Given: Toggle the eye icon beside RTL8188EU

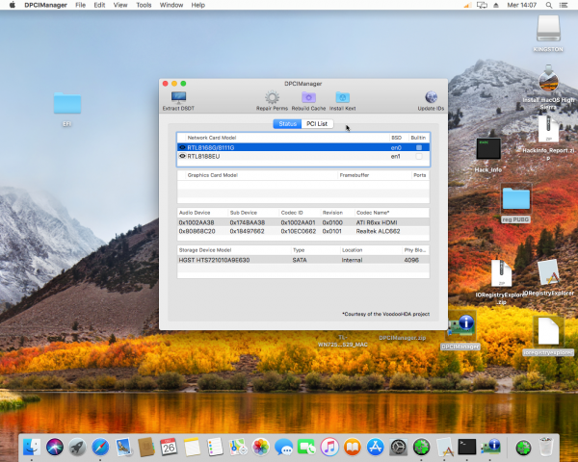Looking at the screenshot, I should (182, 156).
